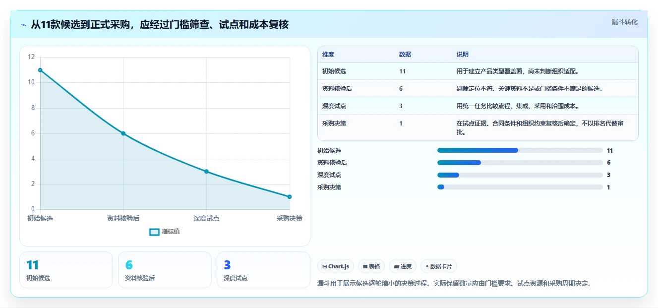Click the description starting 用统一任务比较流程
Screen dimensions: 658x308
coord(518,106)
